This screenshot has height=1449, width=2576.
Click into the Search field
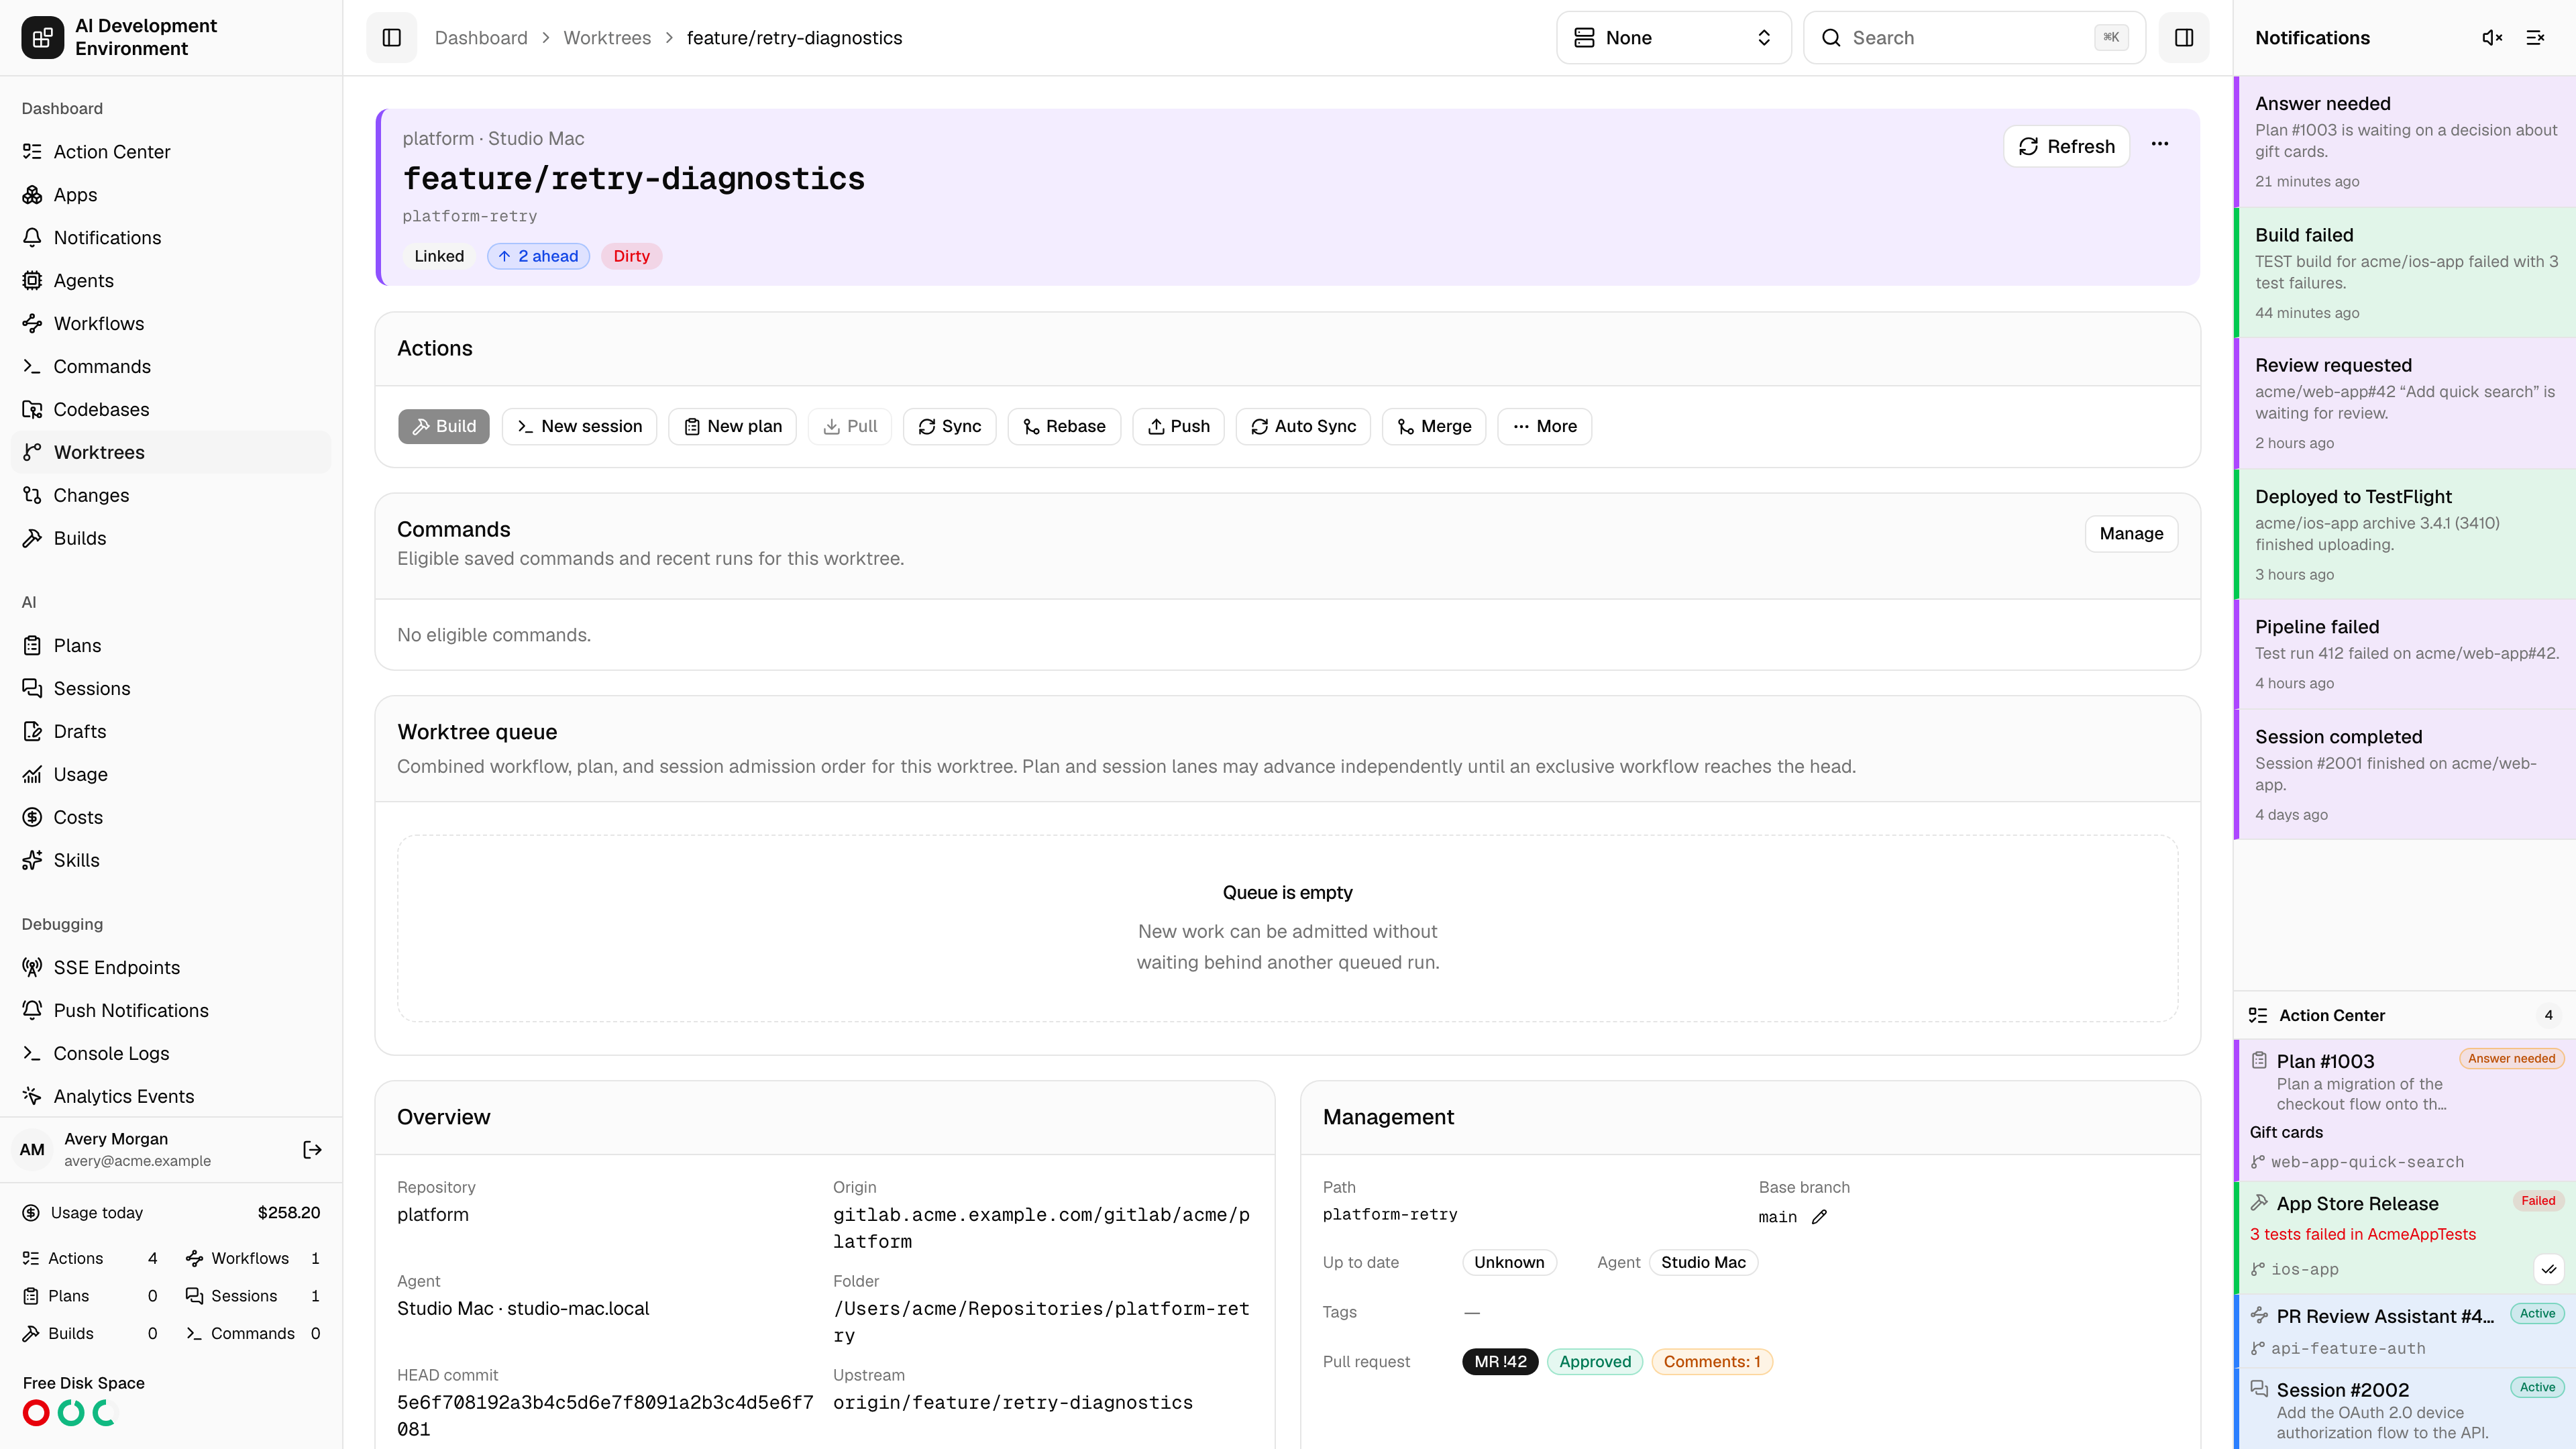coord(1974,38)
